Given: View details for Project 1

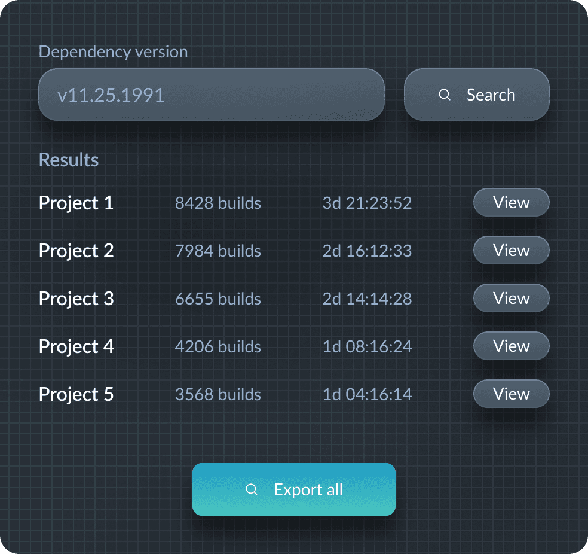Looking at the screenshot, I should tap(511, 203).
